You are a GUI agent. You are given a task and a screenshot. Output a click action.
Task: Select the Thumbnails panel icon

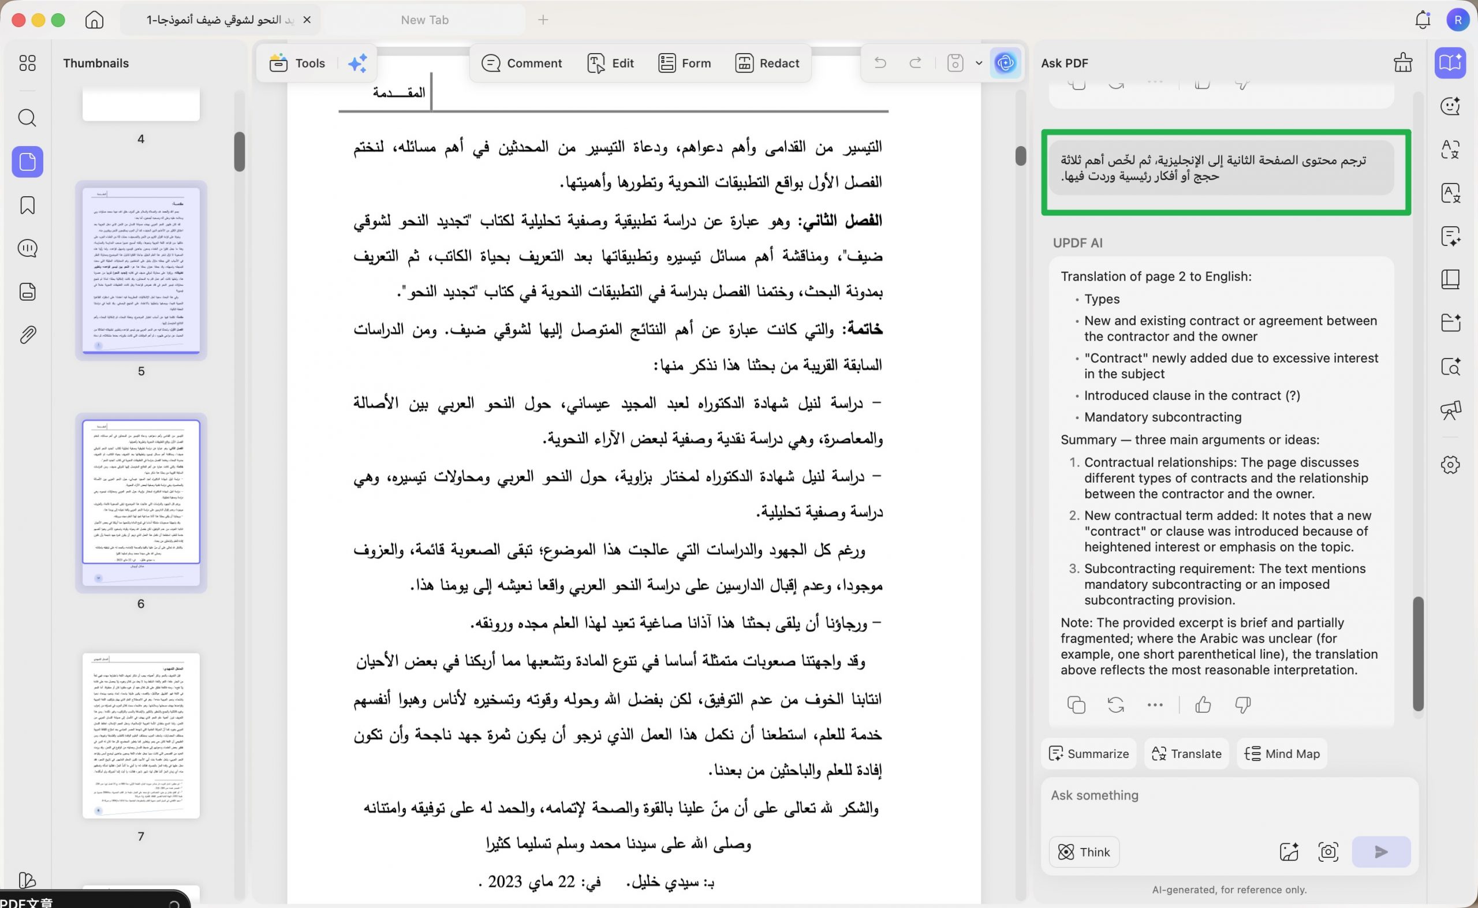[x=28, y=162]
